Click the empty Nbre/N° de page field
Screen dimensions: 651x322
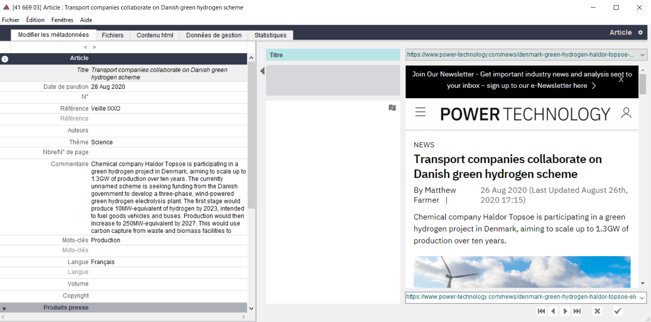click(169, 152)
